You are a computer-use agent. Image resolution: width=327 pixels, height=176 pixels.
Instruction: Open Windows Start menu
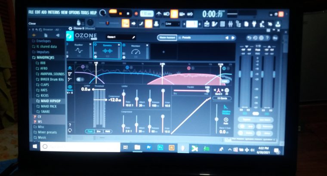(x=35, y=146)
